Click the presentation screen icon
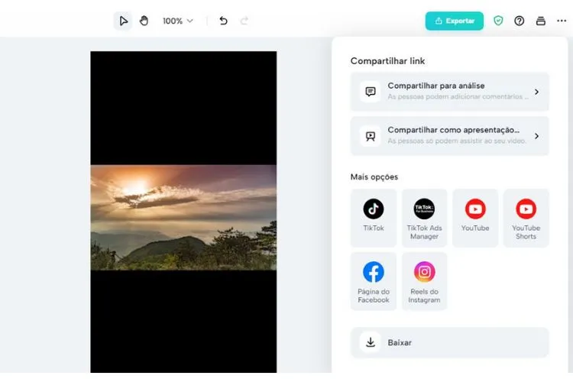The width and height of the screenshot is (573, 382). [x=371, y=136]
